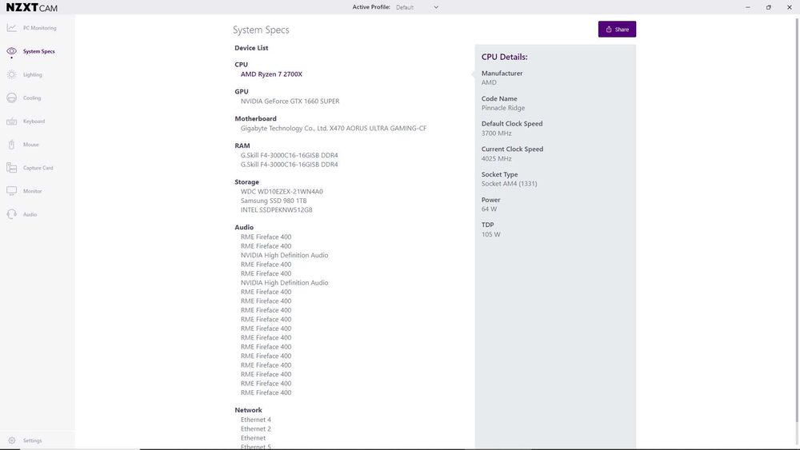This screenshot has width=800, height=450.
Task: Share the system specs
Action: click(617, 29)
